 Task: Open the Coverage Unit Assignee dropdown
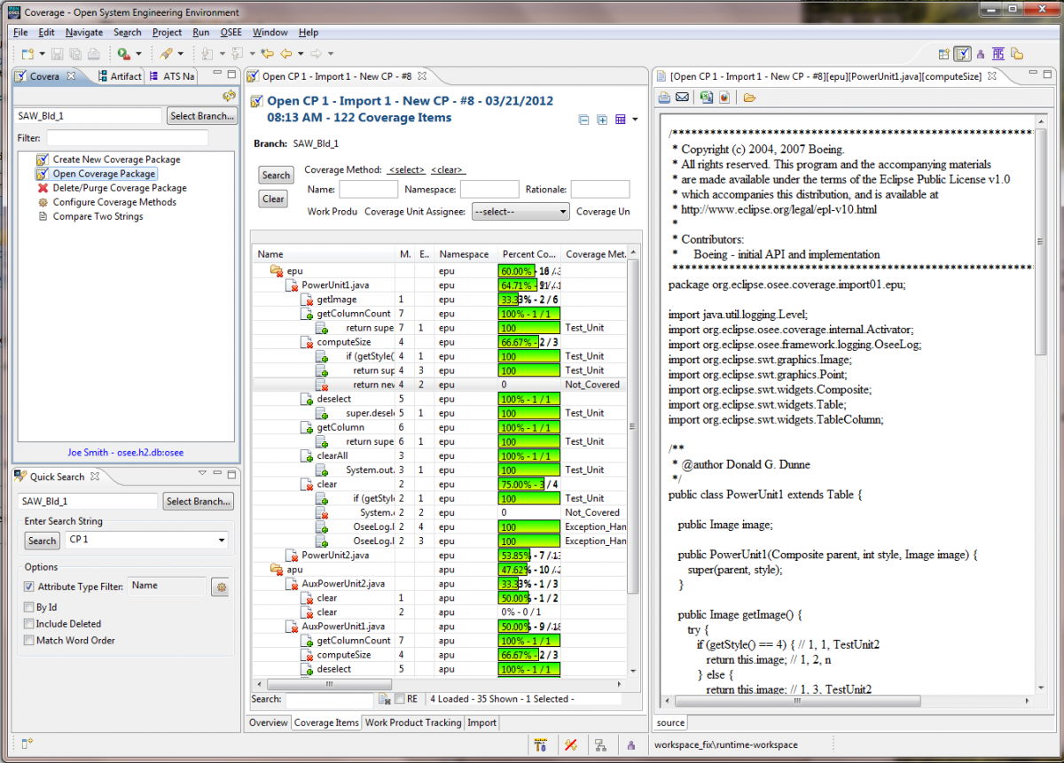520,212
